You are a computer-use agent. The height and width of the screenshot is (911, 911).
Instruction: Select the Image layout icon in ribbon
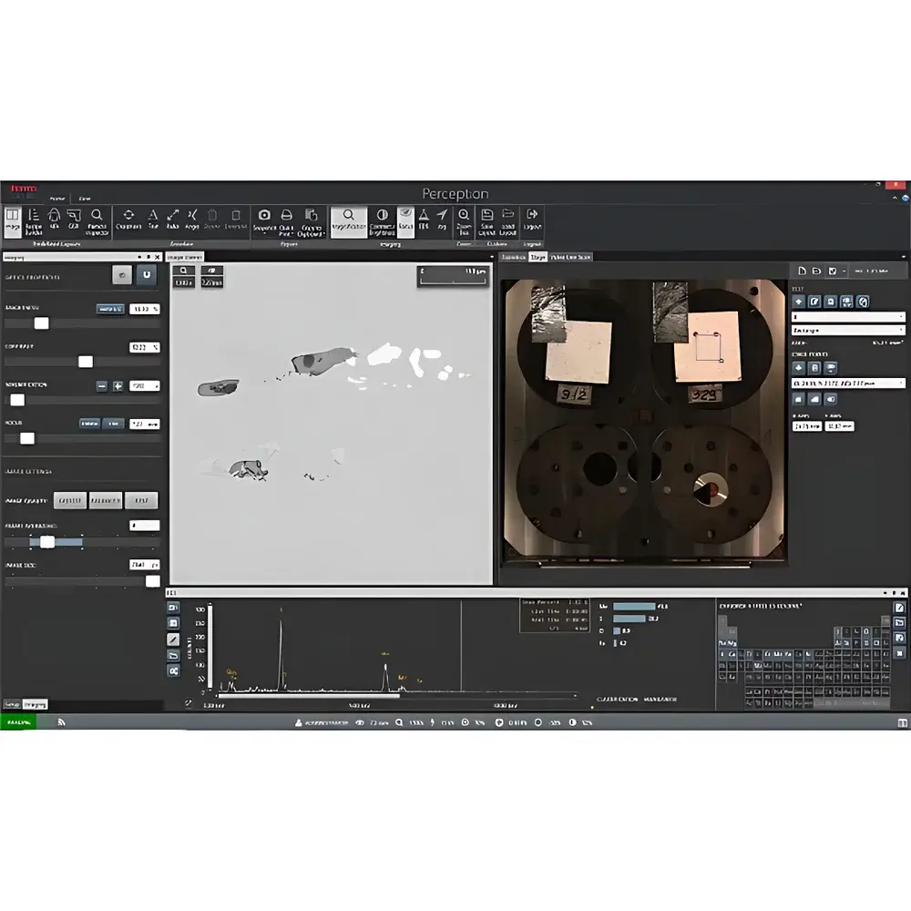[x=12, y=220]
